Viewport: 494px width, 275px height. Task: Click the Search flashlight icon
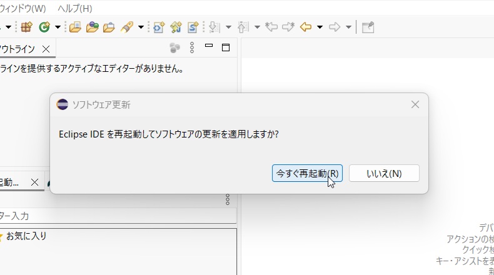tap(127, 27)
